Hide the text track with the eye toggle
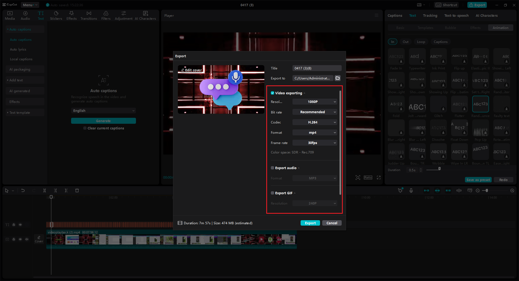 [x=20, y=225]
